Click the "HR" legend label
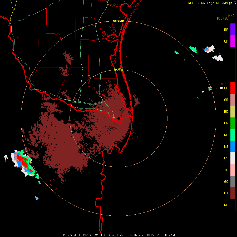 [x=226, y=123]
